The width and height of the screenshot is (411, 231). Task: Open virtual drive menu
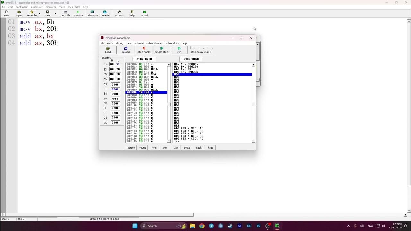(x=172, y=43)
